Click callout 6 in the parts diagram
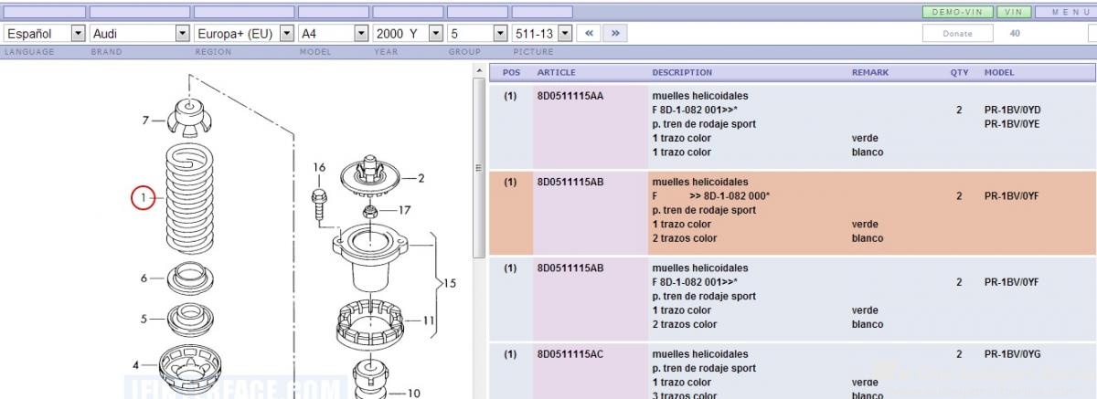Viewport: 1097px width, 399px height. pos(144,278)
